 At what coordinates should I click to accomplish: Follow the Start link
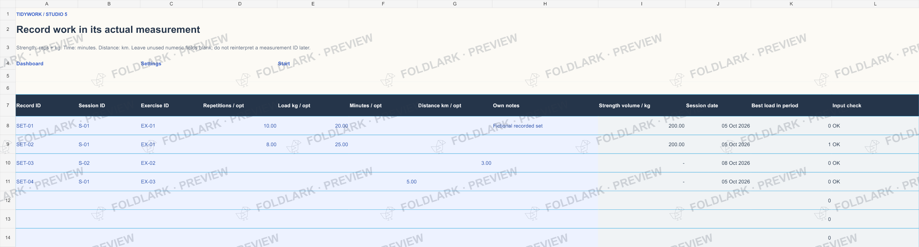tap(284, 64)
